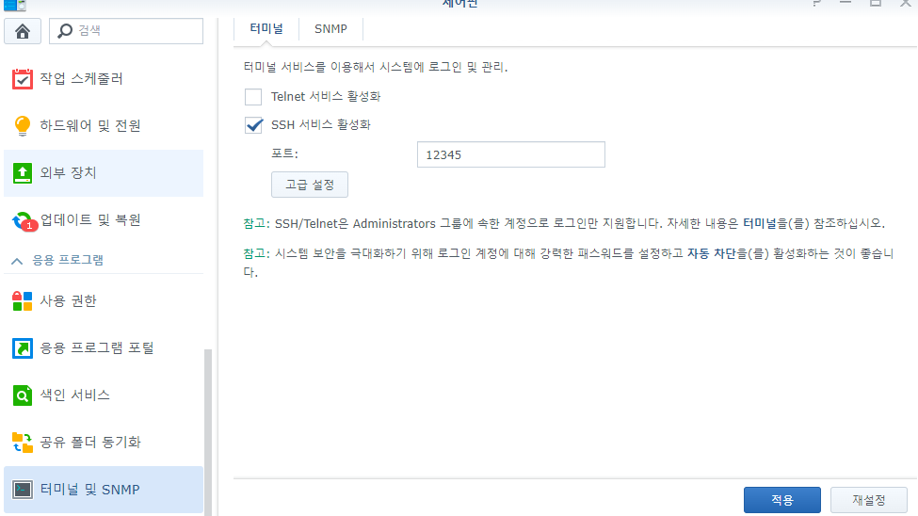Reset settings with 재설정 button

[x=869, y=500]
